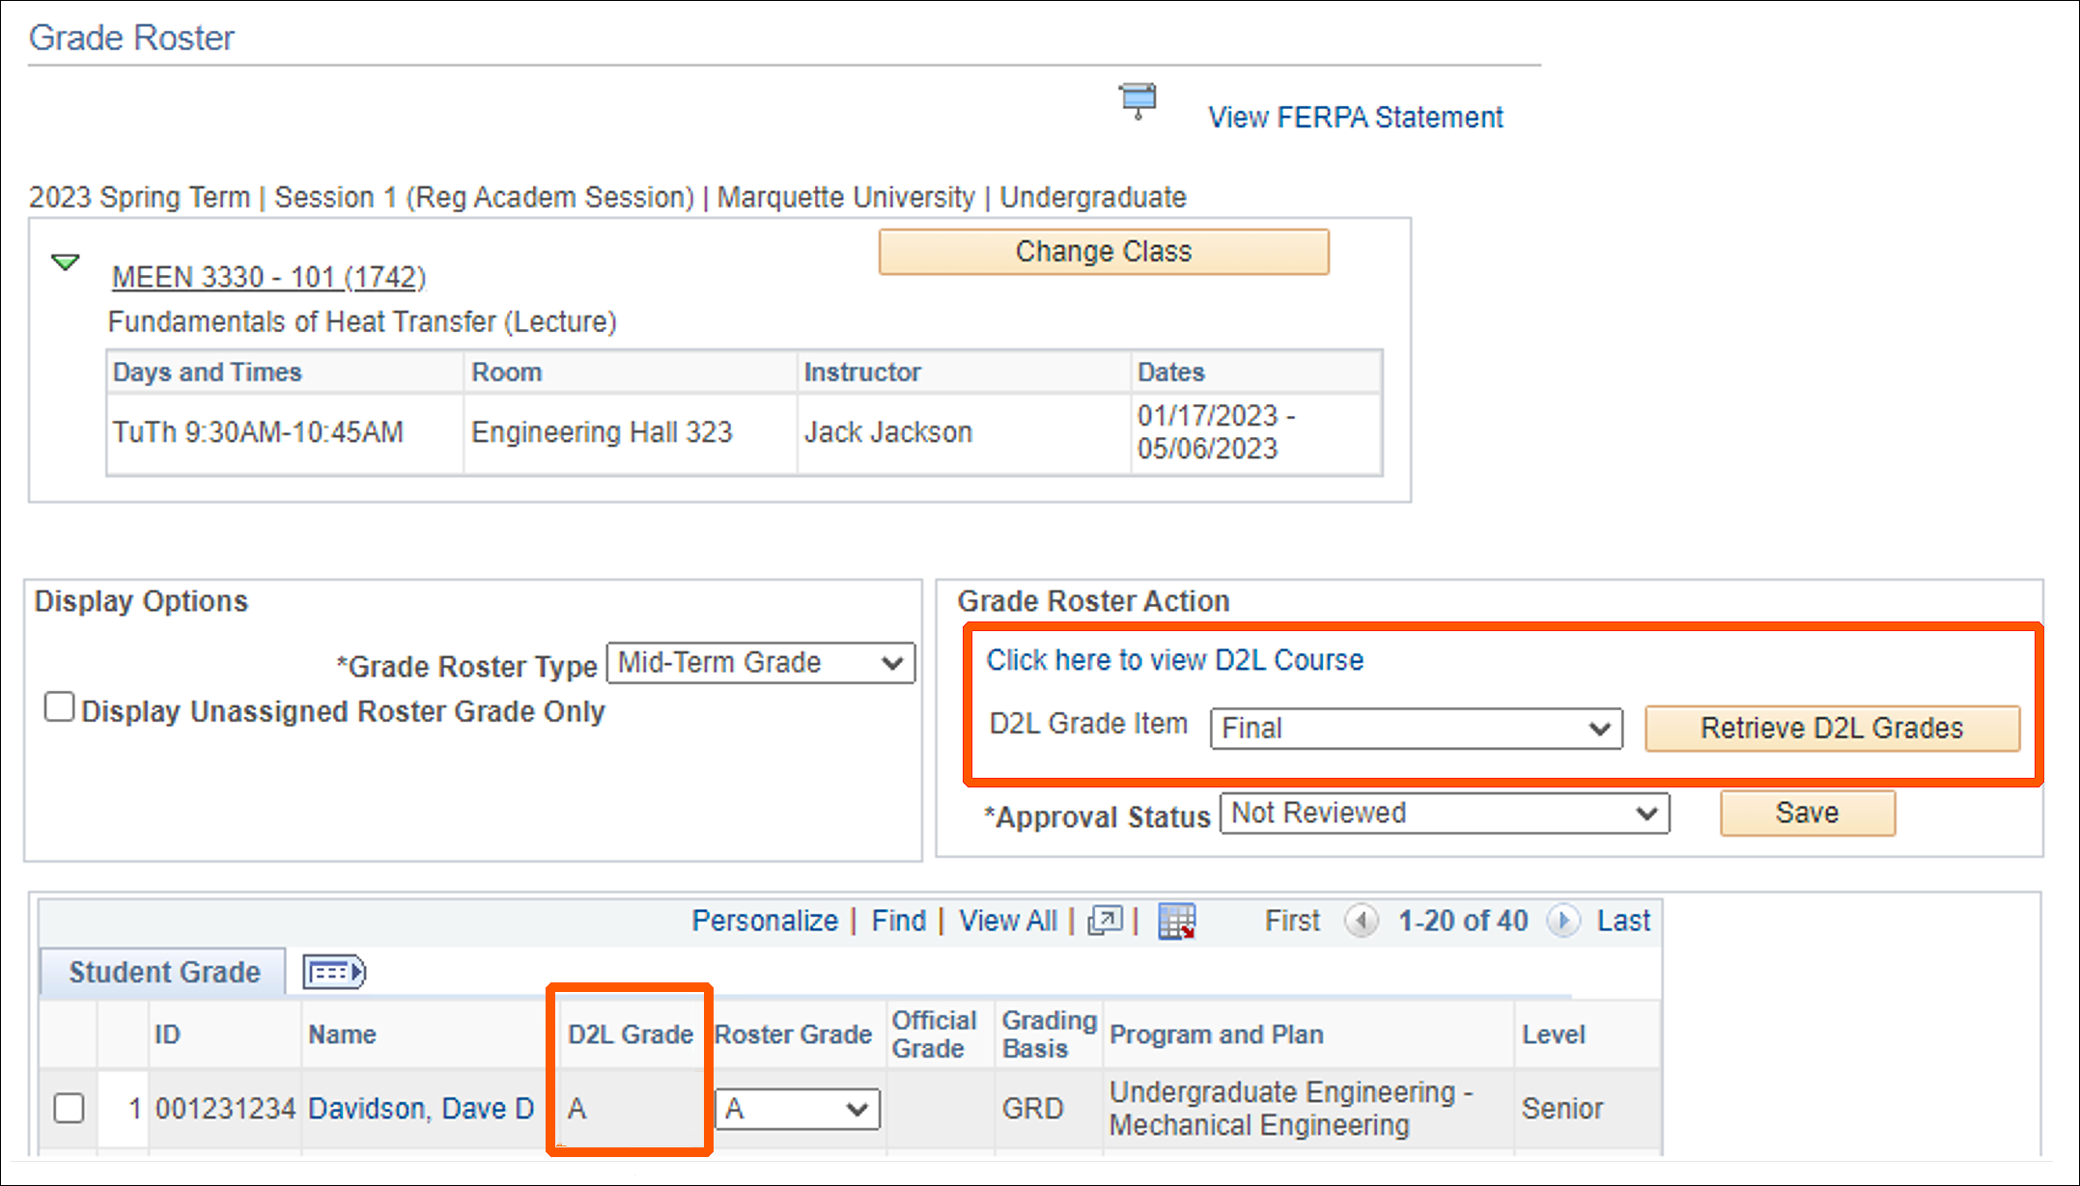Enable Display Unassigned Roster Grade Only
Screen dimensions: 2080x1186
[60, 707]
